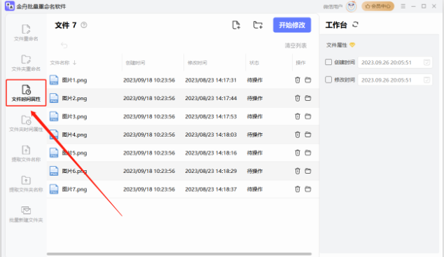Delete 图片7.png from the list

(x=298, y=189)
